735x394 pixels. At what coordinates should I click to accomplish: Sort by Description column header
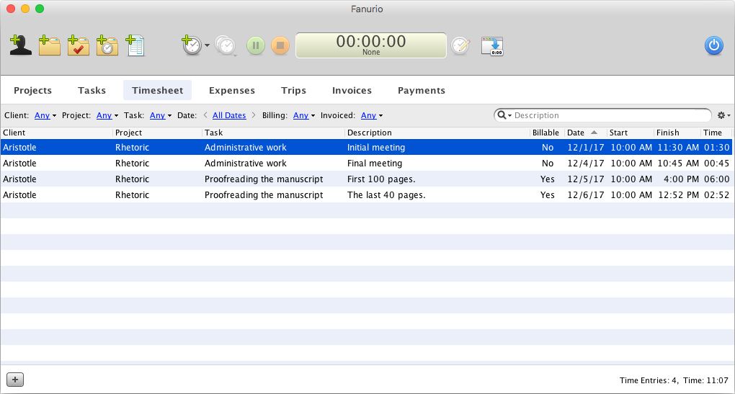tap(437, 133)
